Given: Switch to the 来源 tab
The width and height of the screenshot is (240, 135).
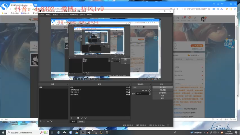Looking at the screenshot, I should pos(73,121).
